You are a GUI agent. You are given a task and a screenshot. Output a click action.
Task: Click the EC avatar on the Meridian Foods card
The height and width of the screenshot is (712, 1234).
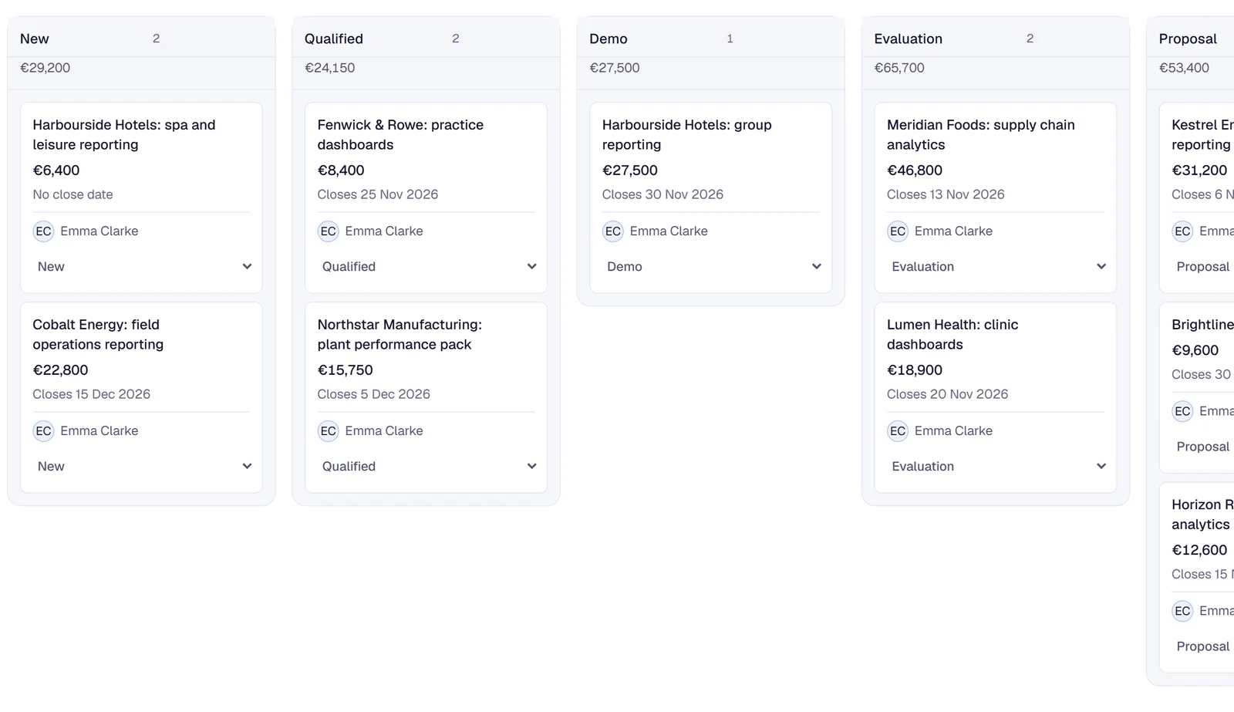[x=898, y=231]
